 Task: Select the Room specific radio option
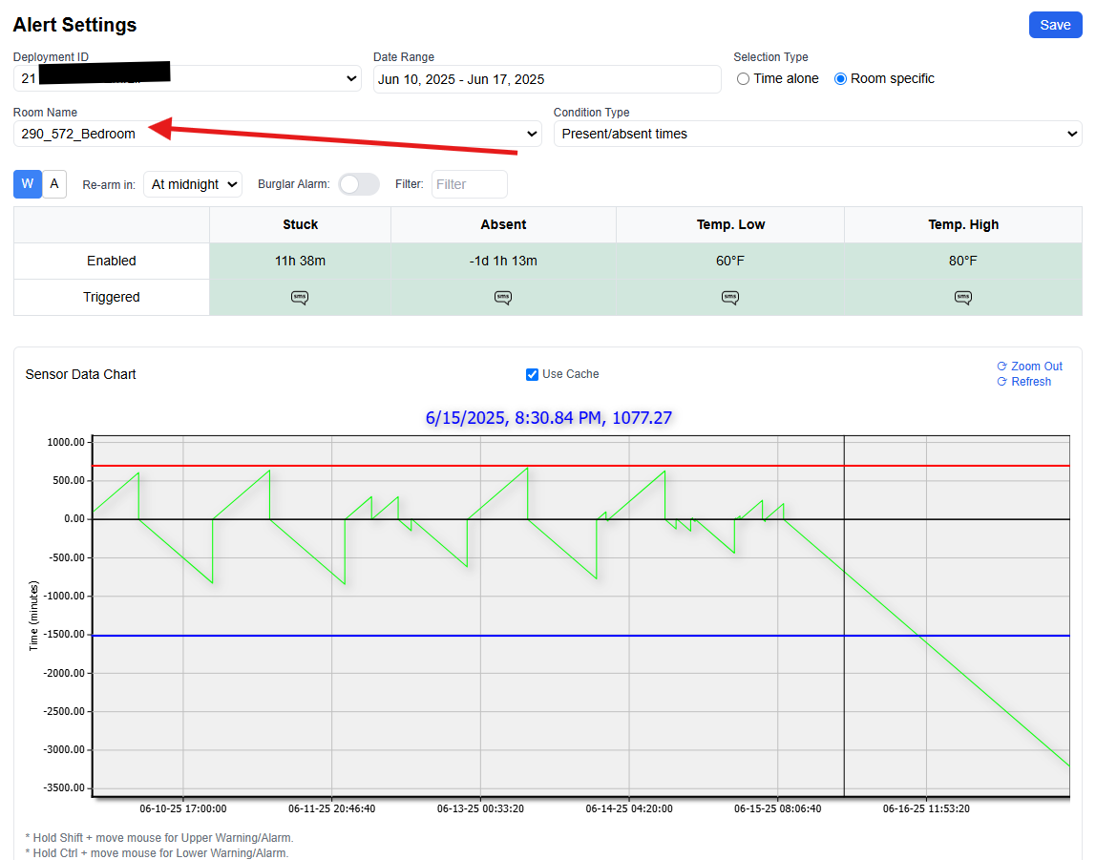841,79
